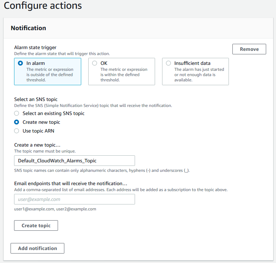
Task: Choose the Create new topic radio option
Action: pos(17,122)
